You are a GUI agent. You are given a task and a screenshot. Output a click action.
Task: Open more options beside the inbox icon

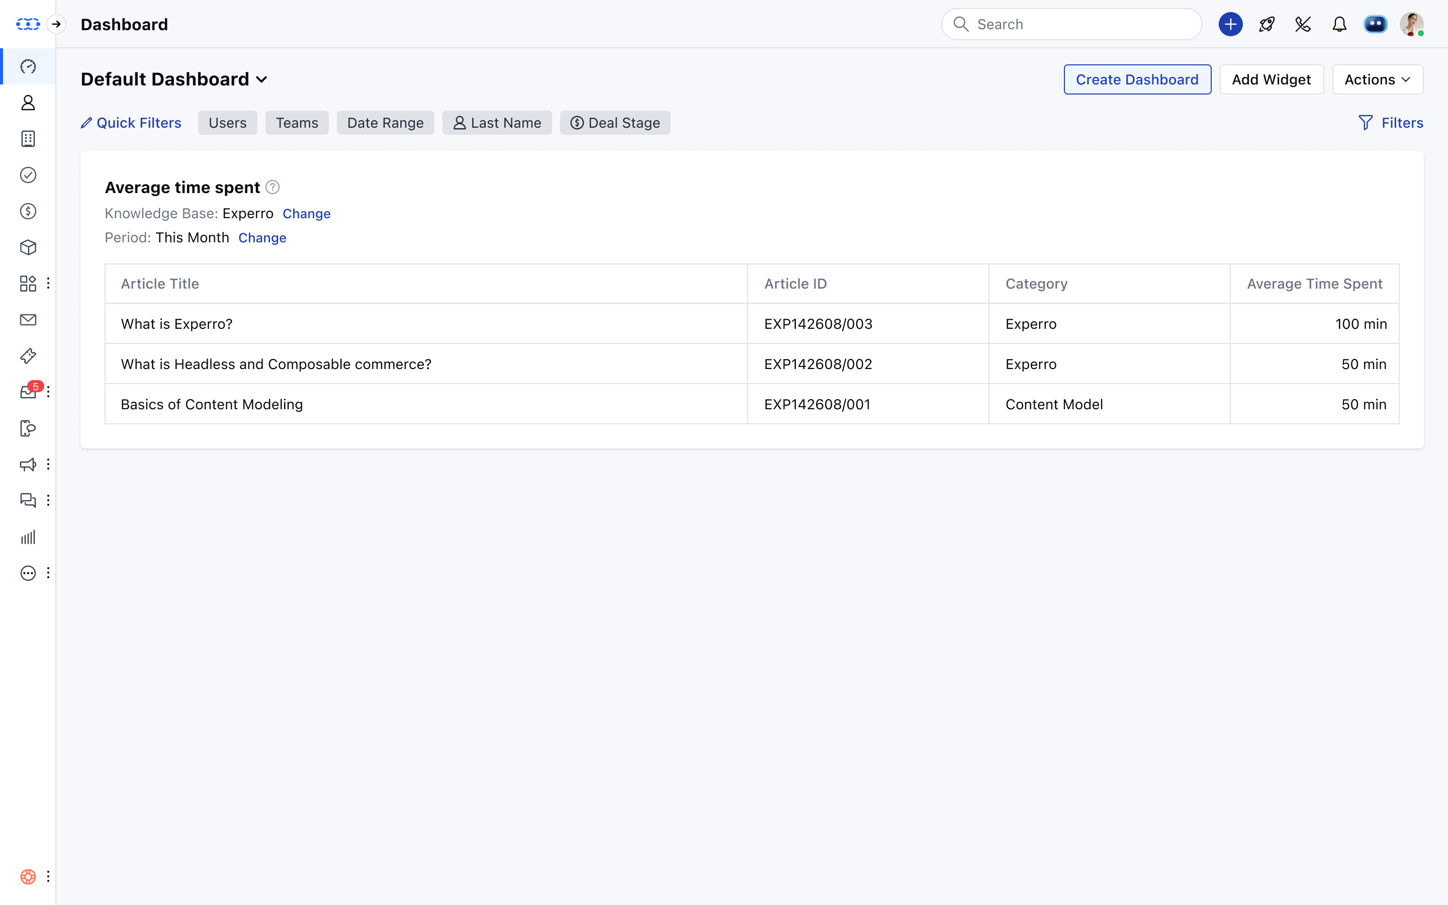48,392
